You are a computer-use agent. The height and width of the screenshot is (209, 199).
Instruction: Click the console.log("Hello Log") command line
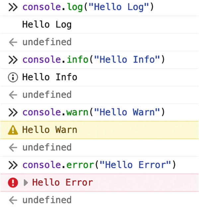(88, 7)
